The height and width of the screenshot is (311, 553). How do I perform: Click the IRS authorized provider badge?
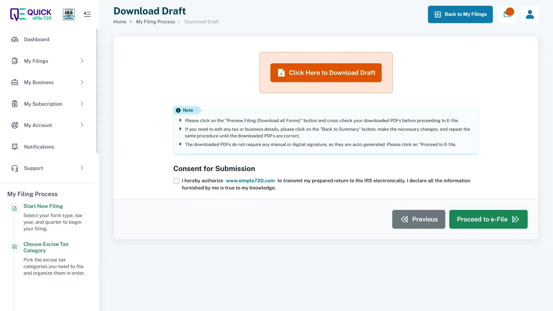pyautogui.click(x=69, y=14)
